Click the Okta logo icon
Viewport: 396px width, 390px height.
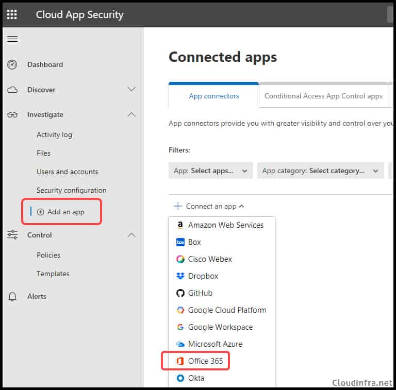click(180, 378)
